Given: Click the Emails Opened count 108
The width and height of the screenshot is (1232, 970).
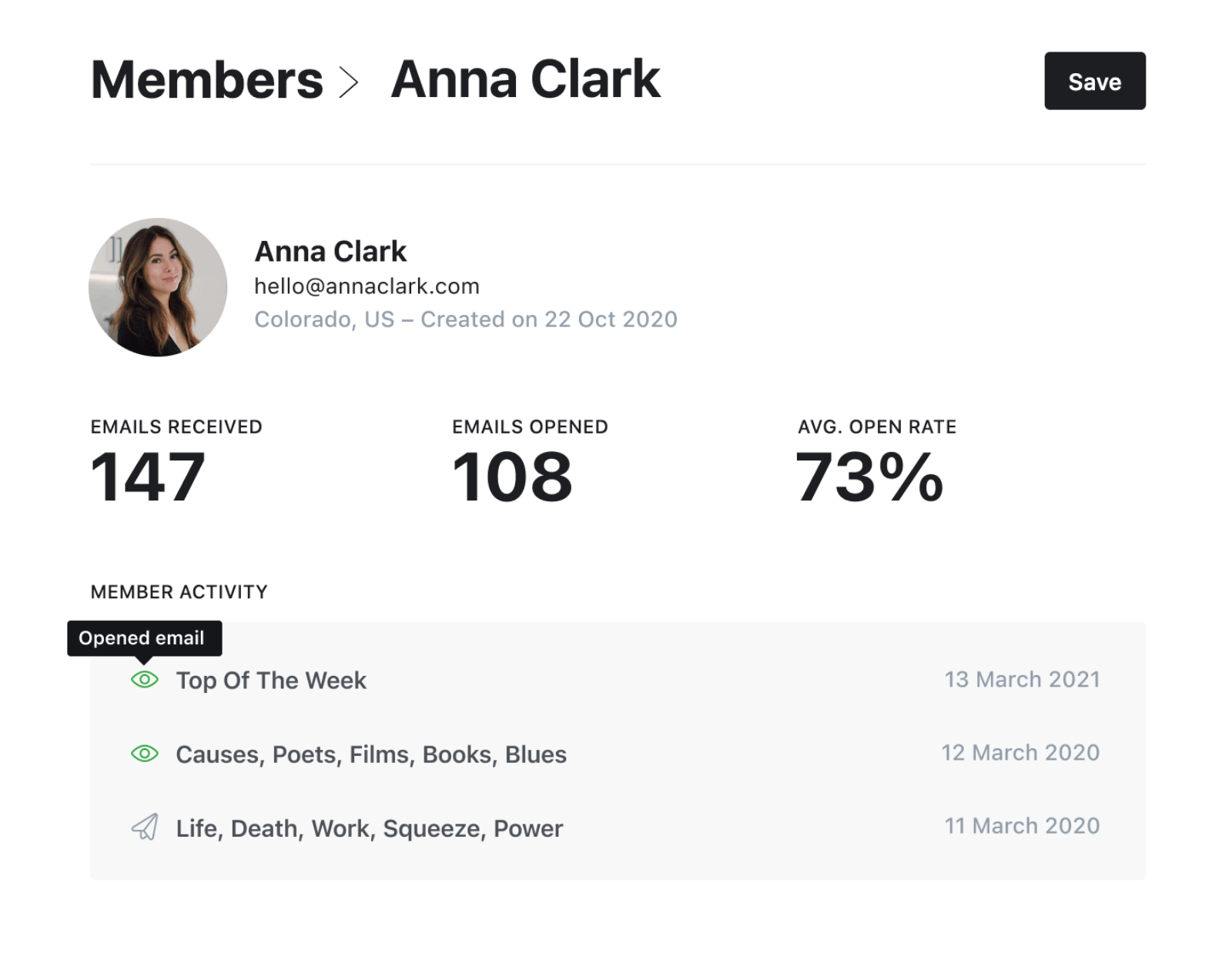Looking at the screenshot, I should pyautogui.click(x=512, y=477).
